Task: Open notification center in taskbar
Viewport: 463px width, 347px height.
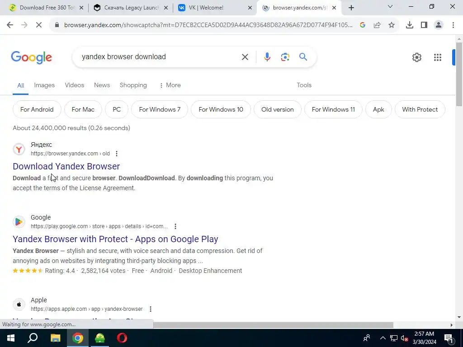Action: pyautogui.click(x=449, y=338)
